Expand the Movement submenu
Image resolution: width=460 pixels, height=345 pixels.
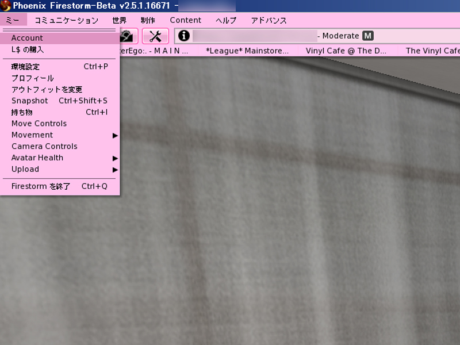60,135
